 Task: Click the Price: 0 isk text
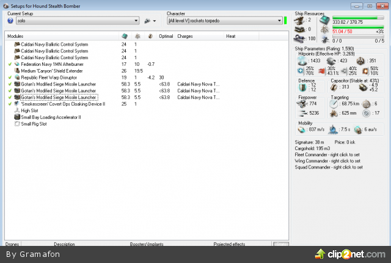pos(345,142)
